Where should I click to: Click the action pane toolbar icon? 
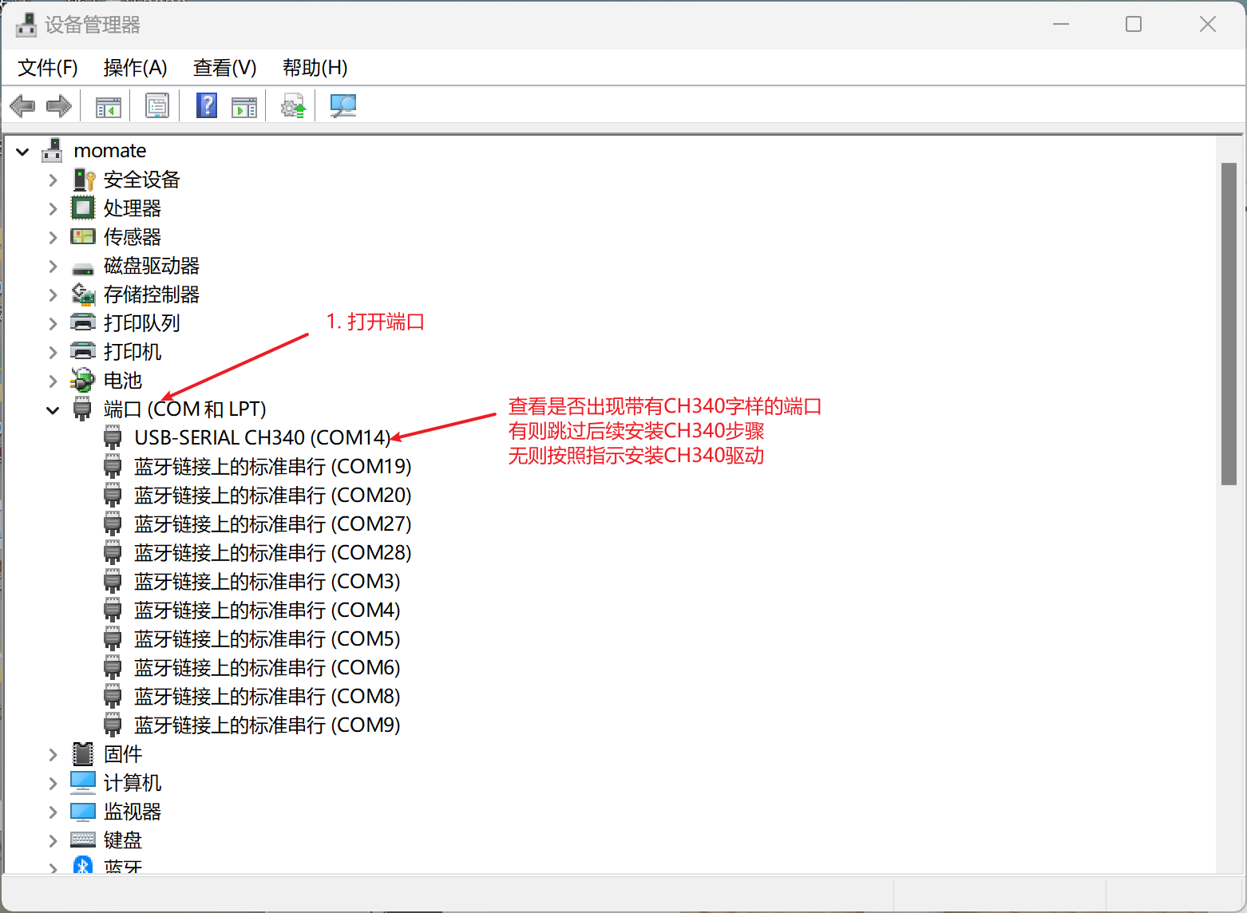pos(243,105)
